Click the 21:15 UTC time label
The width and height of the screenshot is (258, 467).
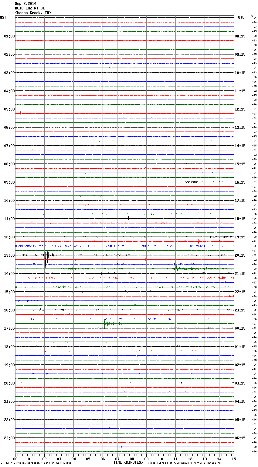tap(240, 274)
